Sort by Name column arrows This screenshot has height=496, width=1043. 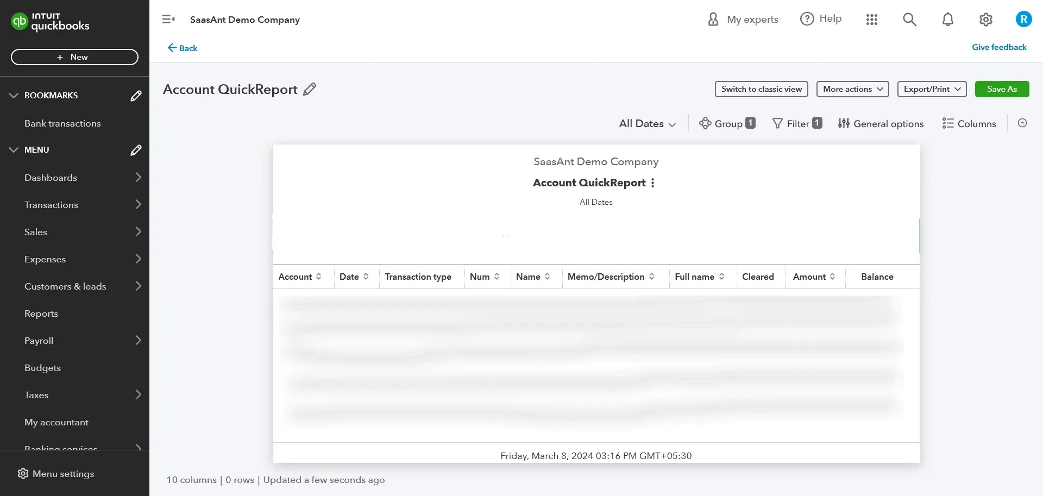[547, 277]
